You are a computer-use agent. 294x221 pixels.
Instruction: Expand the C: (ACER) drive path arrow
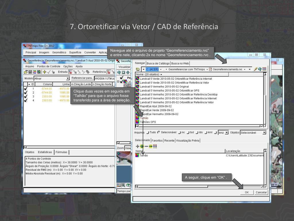(161, 69)
